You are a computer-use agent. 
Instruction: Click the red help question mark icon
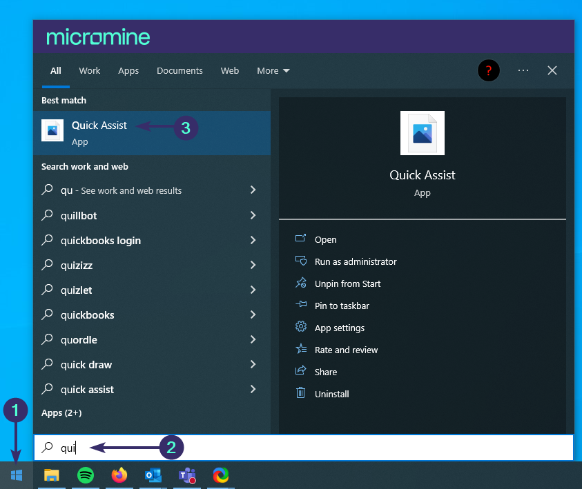click(x=489, y=70)
